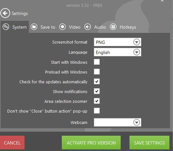Image resolution: width=173 pixels, height=151 pixels.
Task: Turn off Area selection zoomer
Action: click(97, 101)
